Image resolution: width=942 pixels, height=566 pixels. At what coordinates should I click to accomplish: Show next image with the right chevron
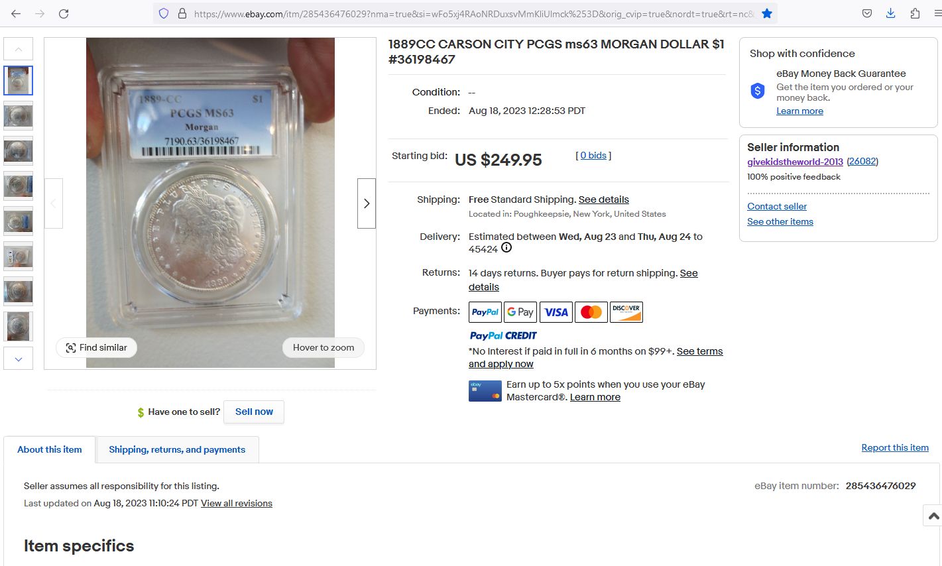367,203
